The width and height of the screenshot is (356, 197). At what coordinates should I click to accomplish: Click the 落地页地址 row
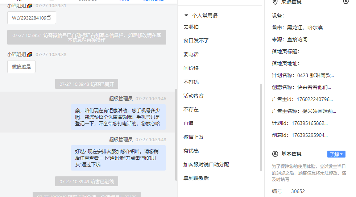point(289,64)
